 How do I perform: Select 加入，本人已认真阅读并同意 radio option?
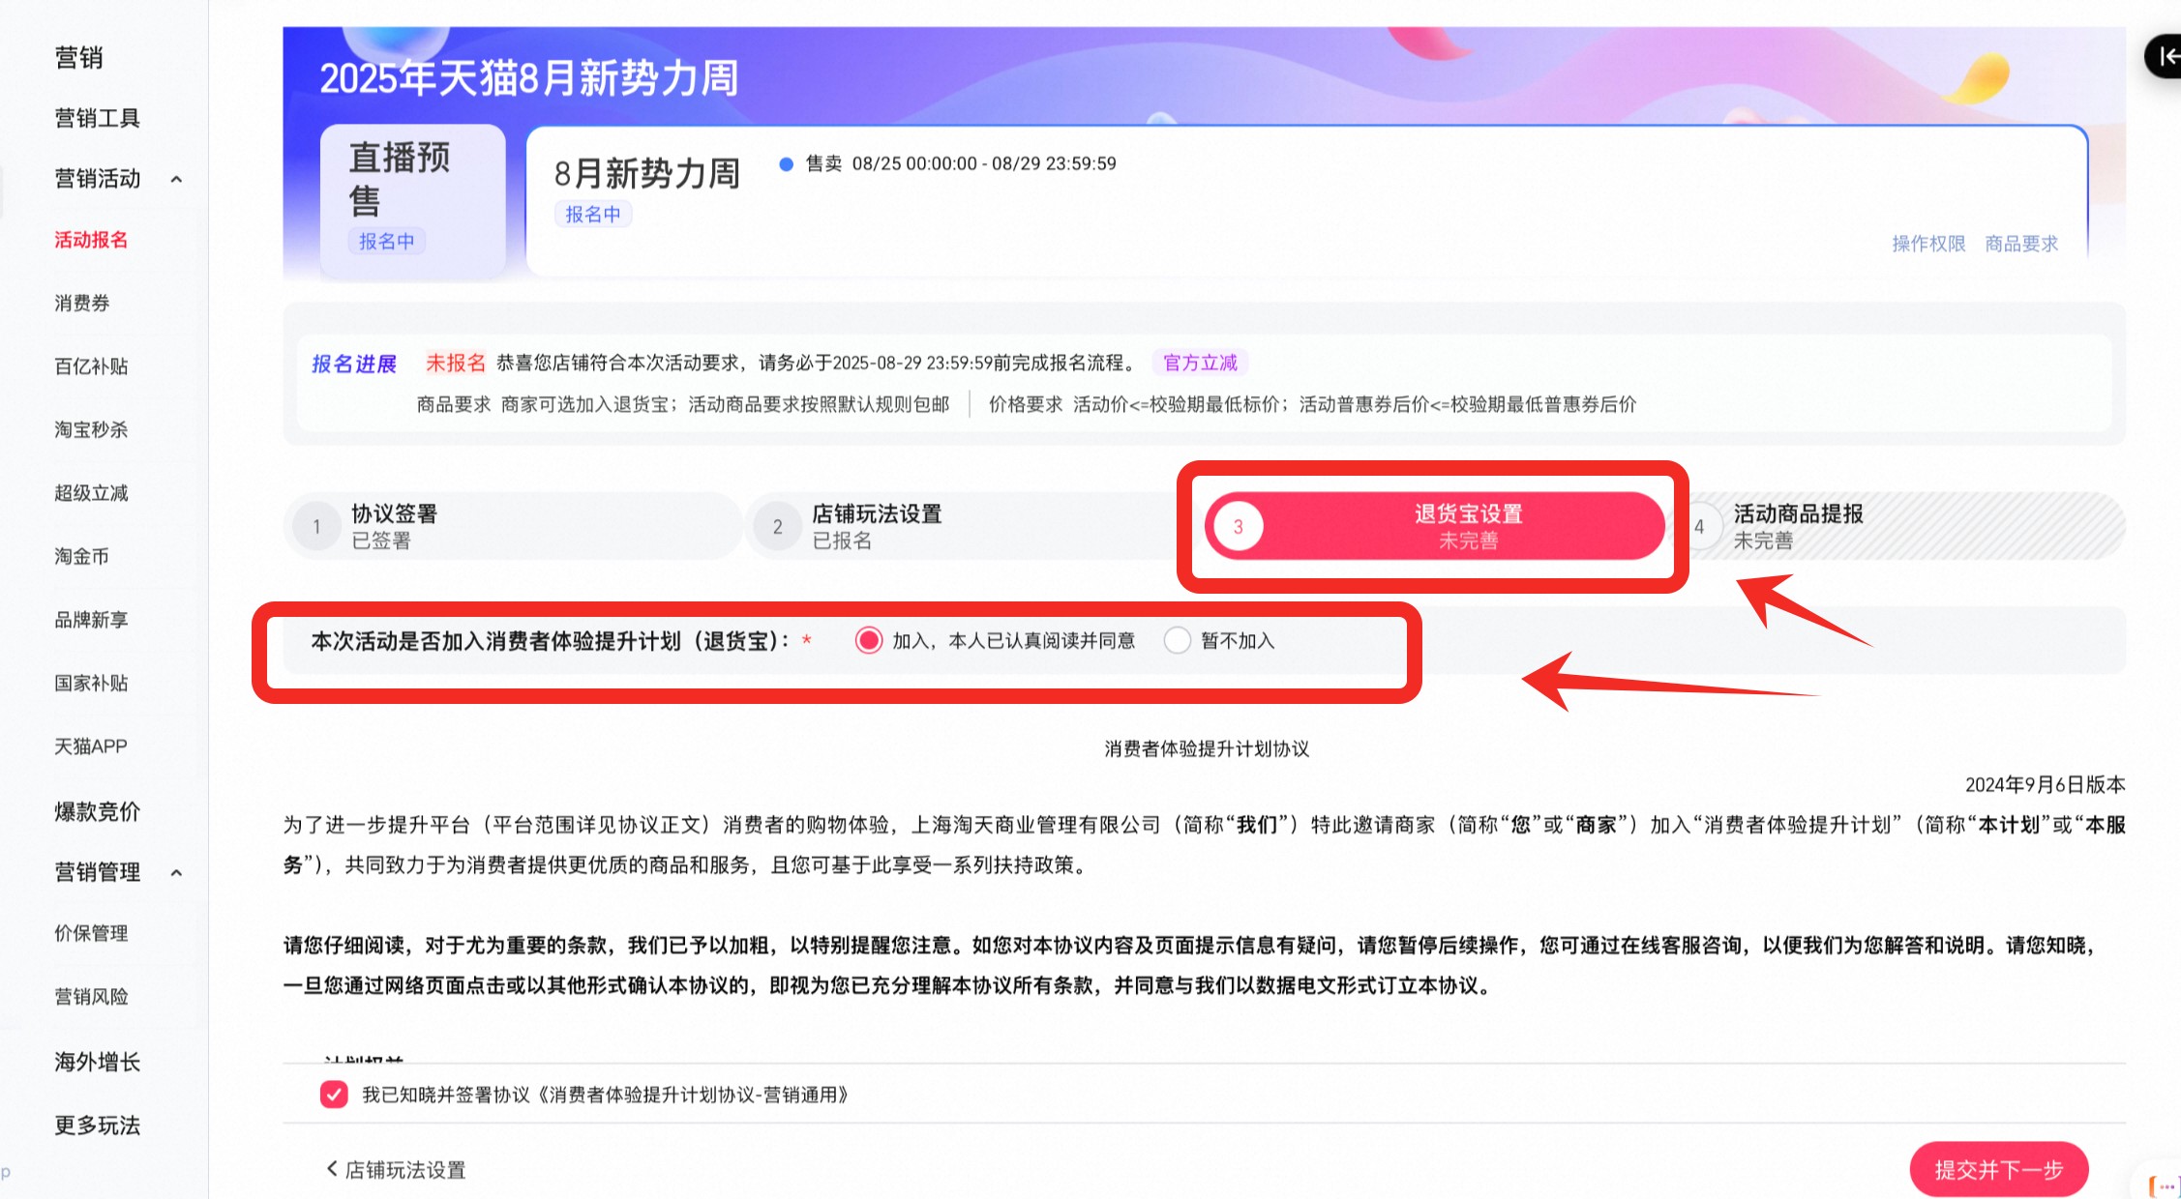tap(869, 640)
